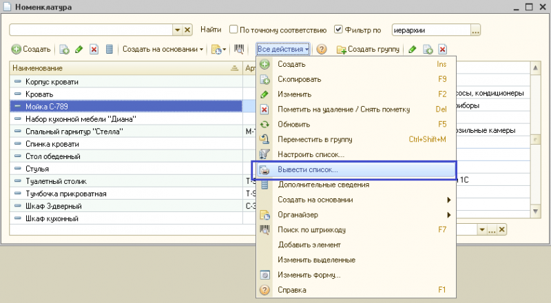Choose Пометить на удаление / Снять пометку
Image resolution: width=551 pixels, height=303 pixels.
click(x=356, y=109)
